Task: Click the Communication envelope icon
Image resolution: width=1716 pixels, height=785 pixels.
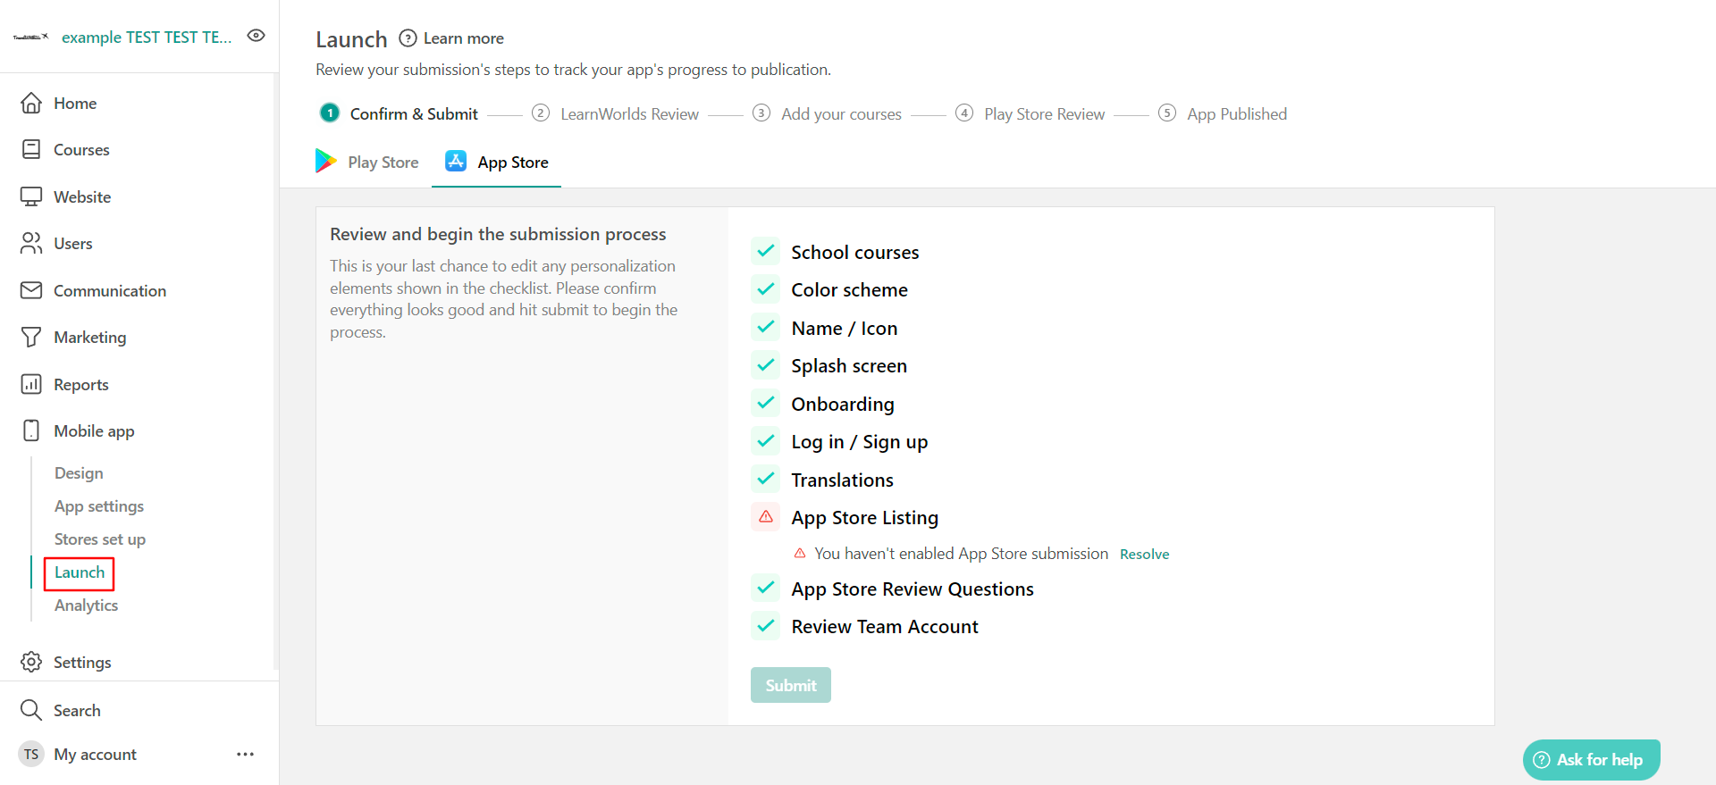Action: [x=31, y=290]
